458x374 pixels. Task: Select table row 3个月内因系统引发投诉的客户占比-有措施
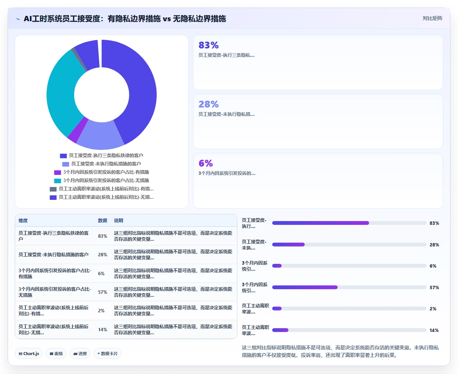tap(126, 273)
